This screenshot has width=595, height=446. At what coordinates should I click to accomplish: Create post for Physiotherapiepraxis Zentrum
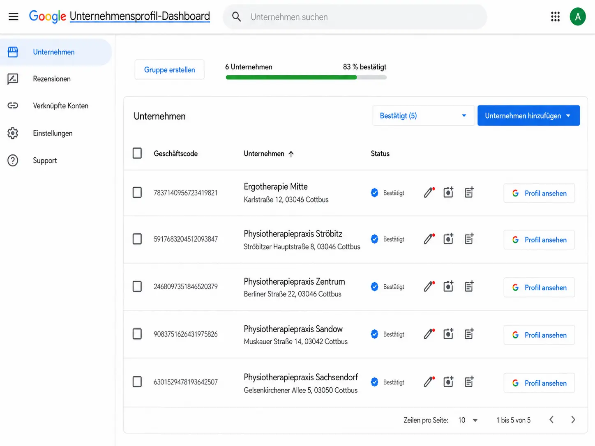[469, 286]
